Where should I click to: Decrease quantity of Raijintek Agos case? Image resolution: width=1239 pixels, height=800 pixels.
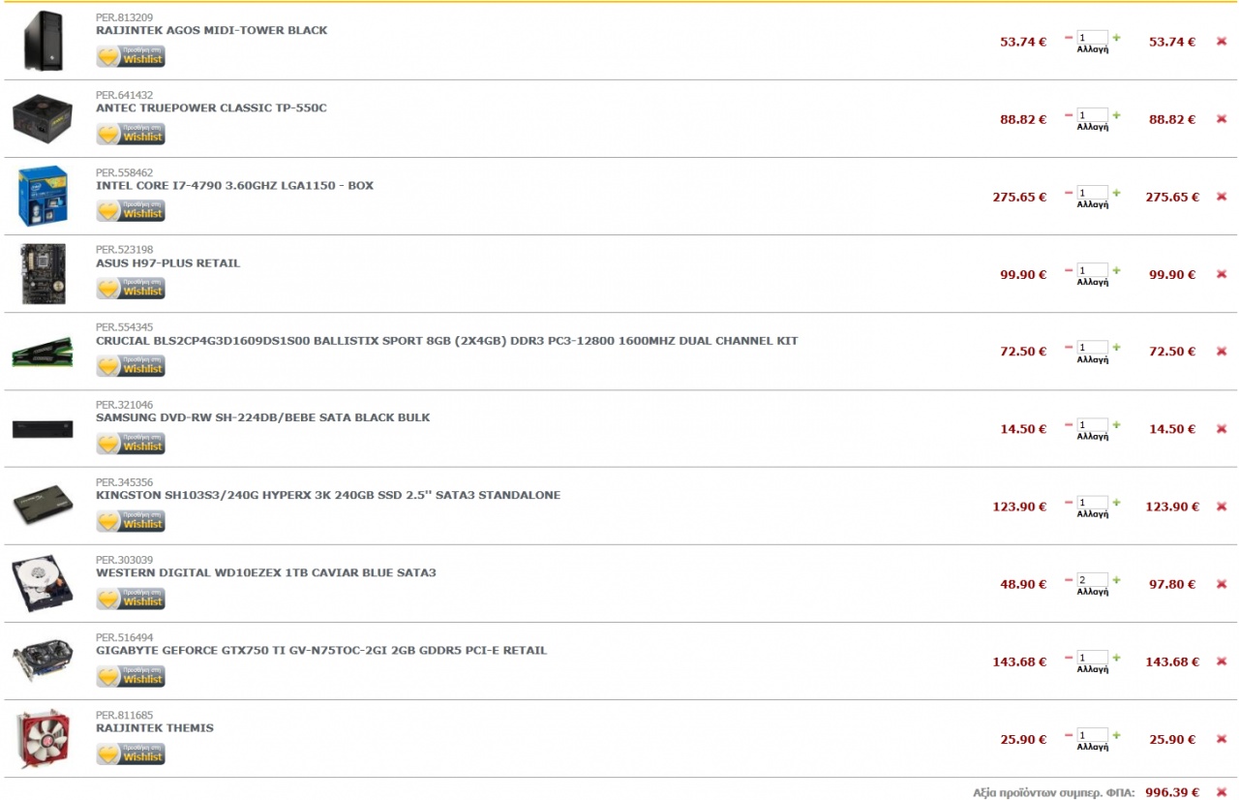1069,38
